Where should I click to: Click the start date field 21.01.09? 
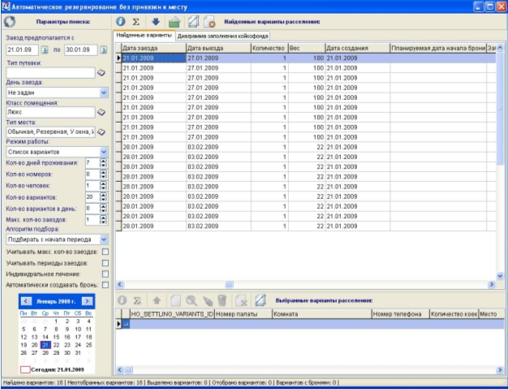[x=23, y=50]
